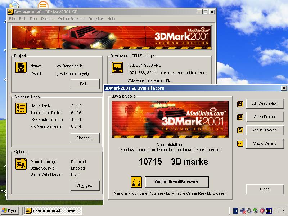Click the 3DMark app icon in title bar
Viewport: 288px width, 216px height.
(x=11, y=12)
